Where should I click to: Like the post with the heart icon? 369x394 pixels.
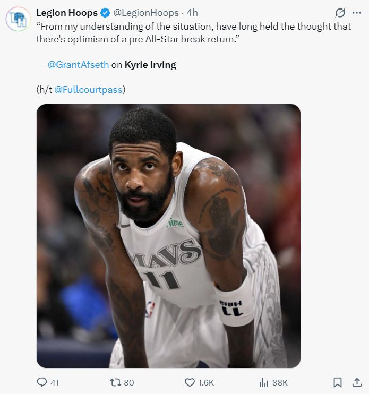coord(190,382)
